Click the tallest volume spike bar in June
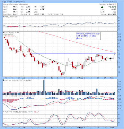This screenshot has width=124, height=129. click(x=44, y=87)
